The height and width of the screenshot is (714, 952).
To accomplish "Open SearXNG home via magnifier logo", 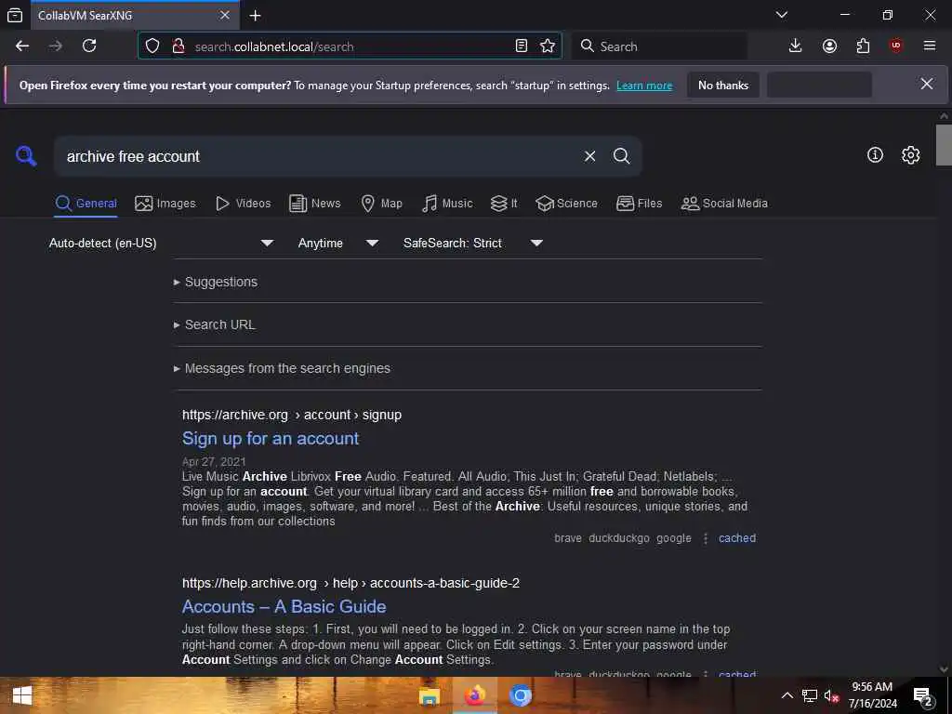I will [x=26, y=156].
